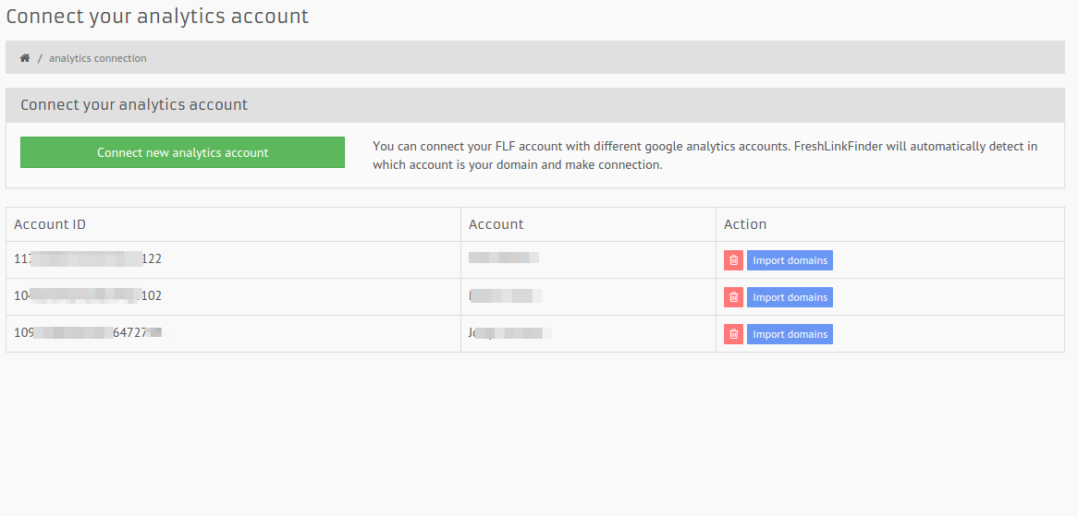Select the account ID cell ending in 102
The image size is (1078, 516).
88,296
